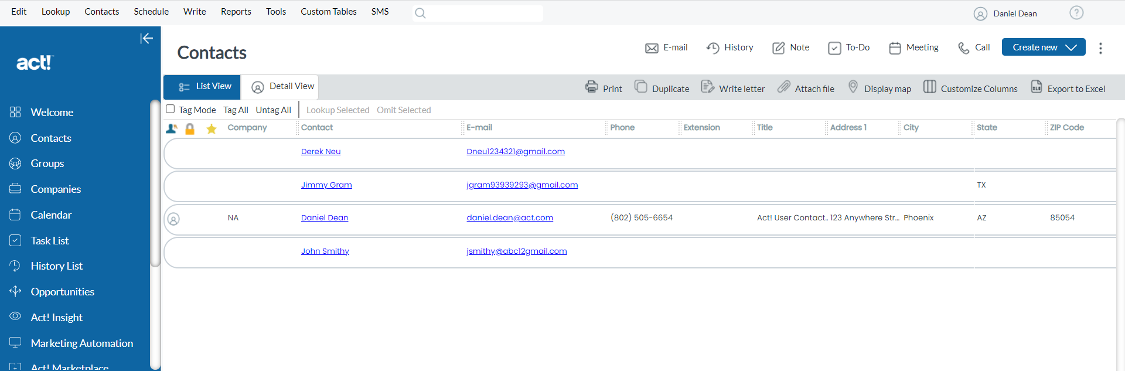The height and width of the screenshot is (371, 1125).
Task: Open the Contacts menu
Action: (102, 12)
